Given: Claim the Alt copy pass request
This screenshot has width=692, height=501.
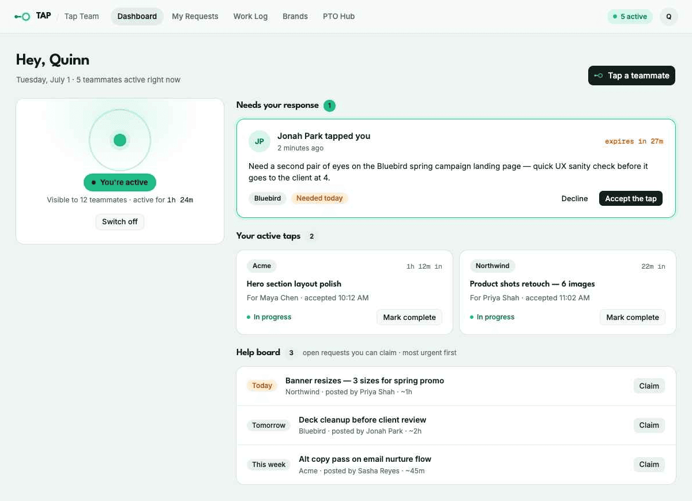Looking at the screenshot, I should tap(649, 464).
